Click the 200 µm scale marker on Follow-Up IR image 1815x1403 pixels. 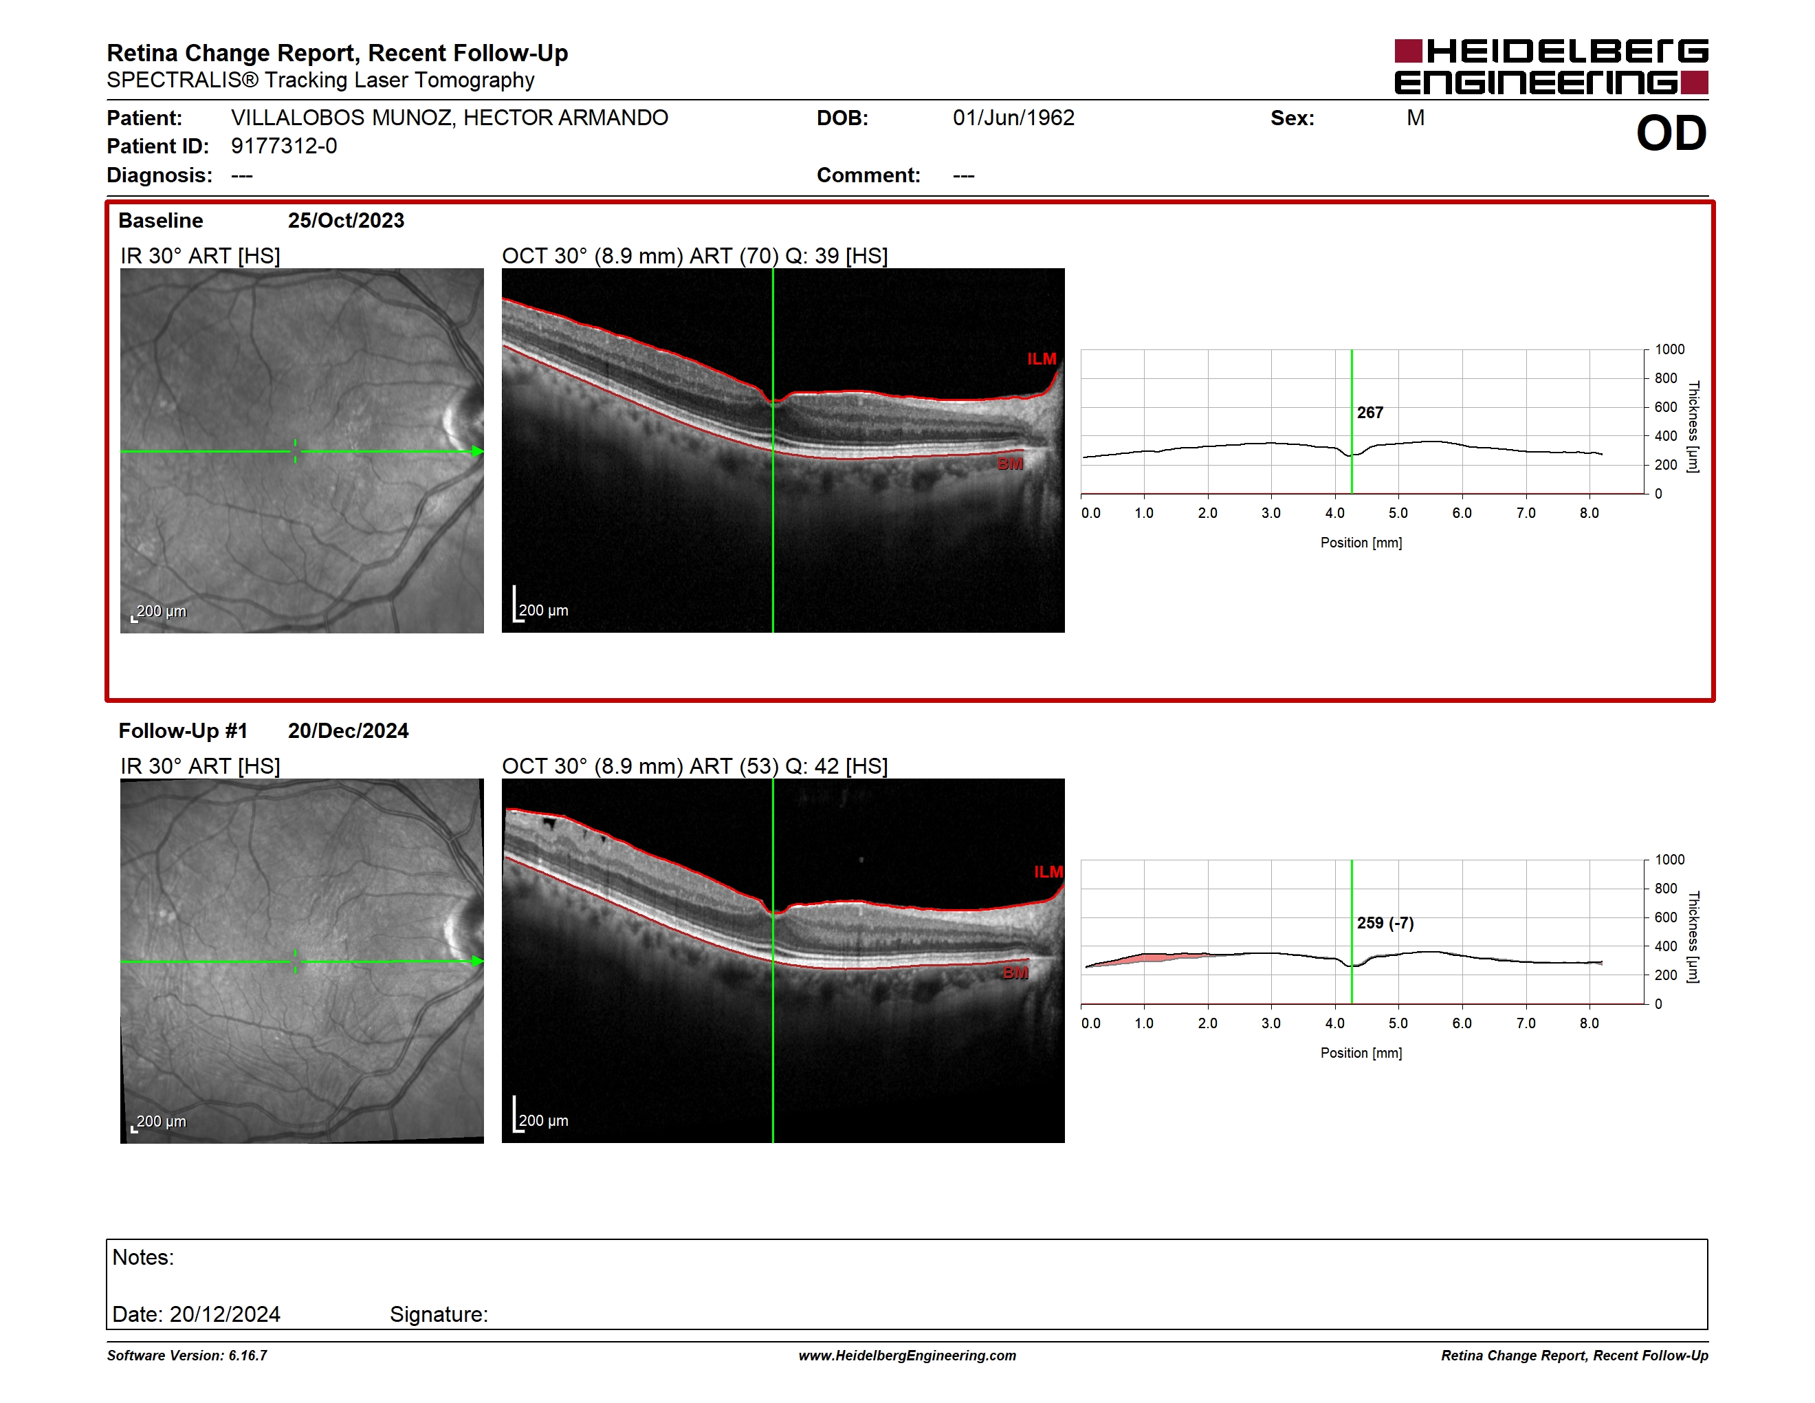(159, 1122)
